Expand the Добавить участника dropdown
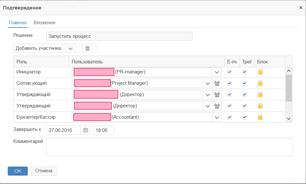Image resolution: width=306 pixels, height=184 pixels. (x=71, y=48)
